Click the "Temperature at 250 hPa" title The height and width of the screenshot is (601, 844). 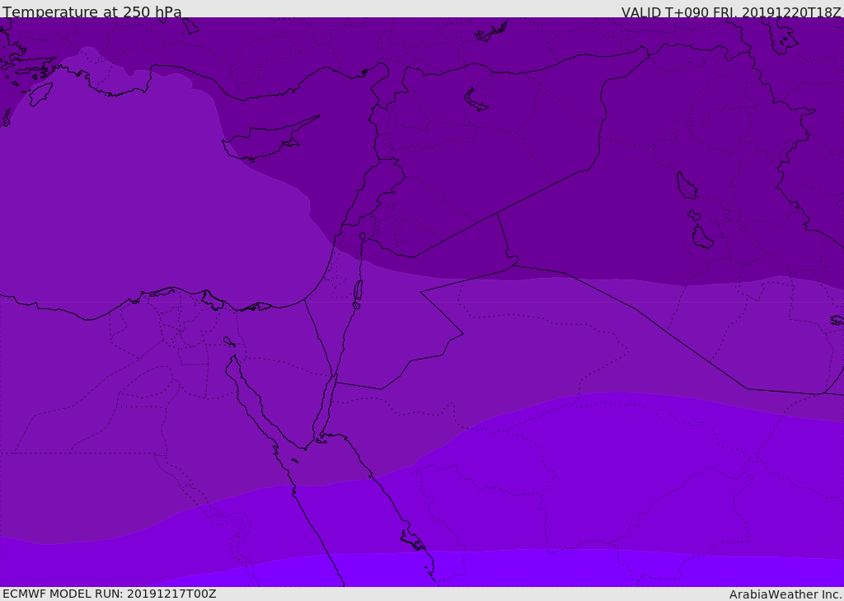click(92, 12)
